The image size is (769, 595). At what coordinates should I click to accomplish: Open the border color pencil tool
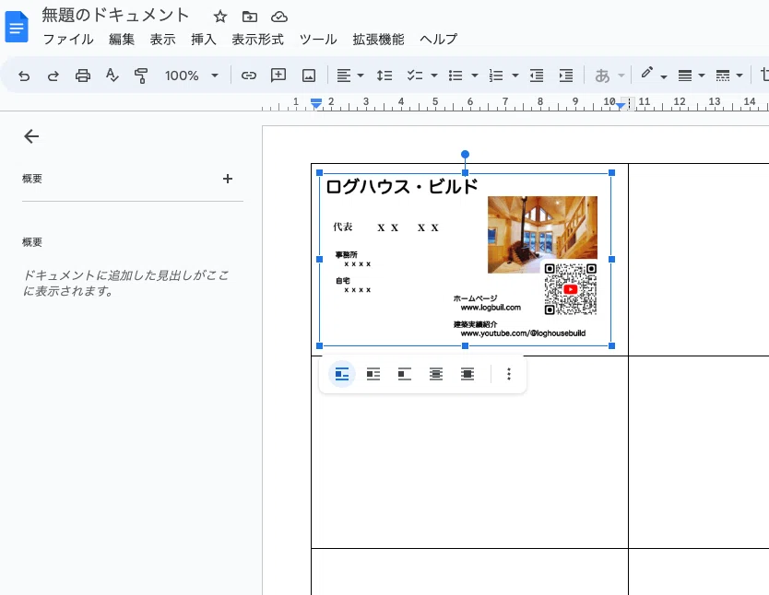pyautogui.click(x=647, y=75)
